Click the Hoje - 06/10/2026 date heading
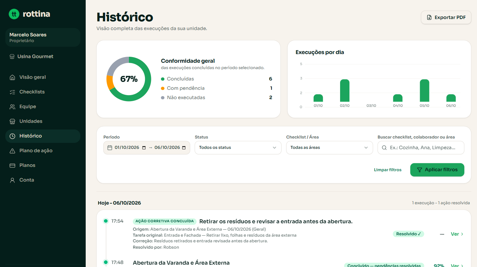This screenshot has height=267, width=477. pos(120,203)
